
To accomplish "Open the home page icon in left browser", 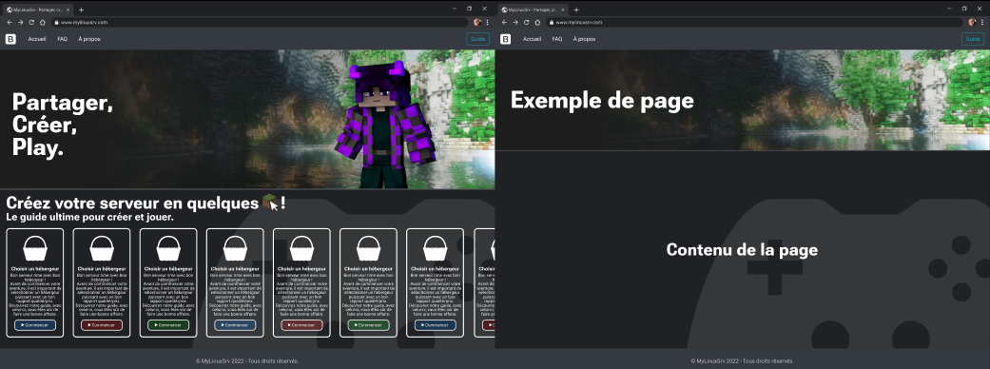I will (x=42, y=22).
